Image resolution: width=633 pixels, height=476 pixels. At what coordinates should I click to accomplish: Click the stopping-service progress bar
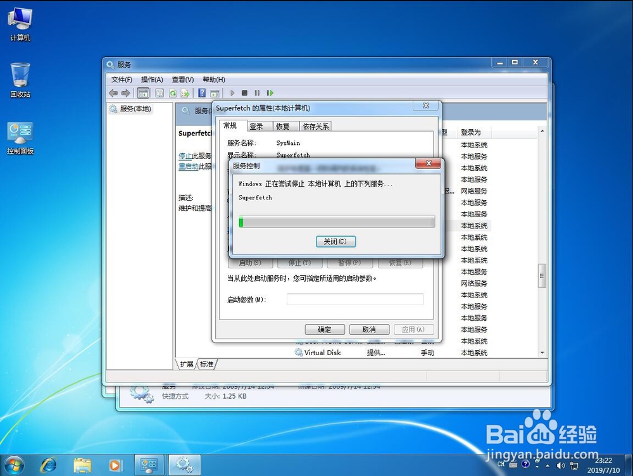pyautogui.click(x=337, y=222)
